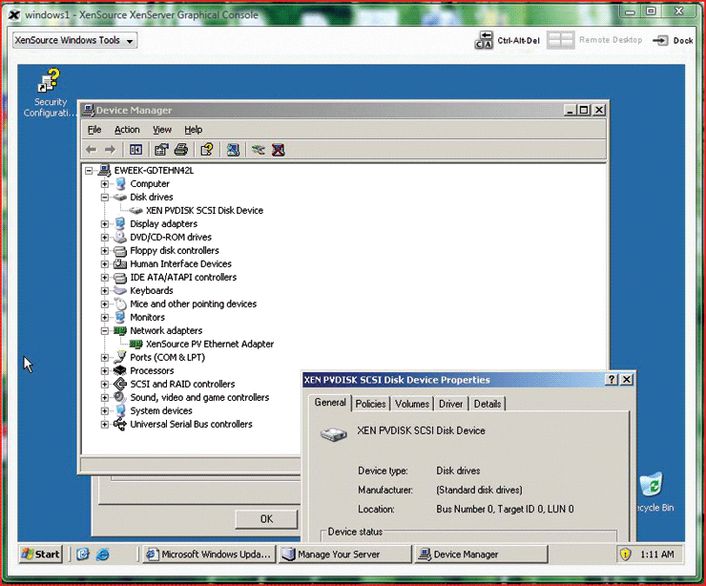Click the Processors category icon
Image resolution: width=706 pixels, height=586 pixels.
[120, 370]
